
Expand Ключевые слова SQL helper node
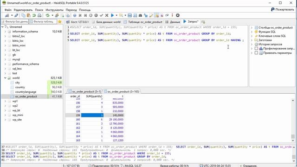coord(252,36)
